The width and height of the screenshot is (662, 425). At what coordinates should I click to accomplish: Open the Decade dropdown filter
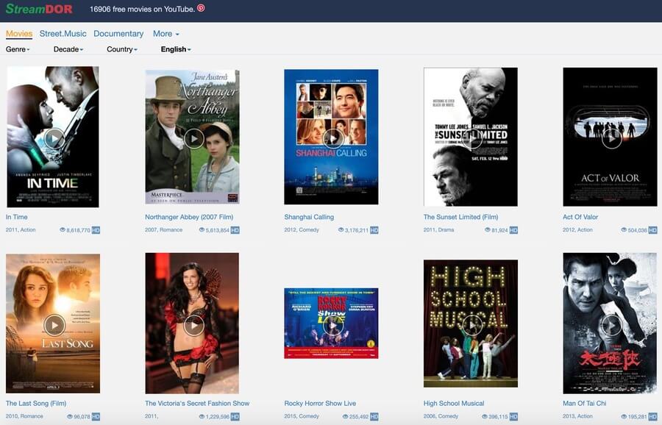(x=68, y=49)
